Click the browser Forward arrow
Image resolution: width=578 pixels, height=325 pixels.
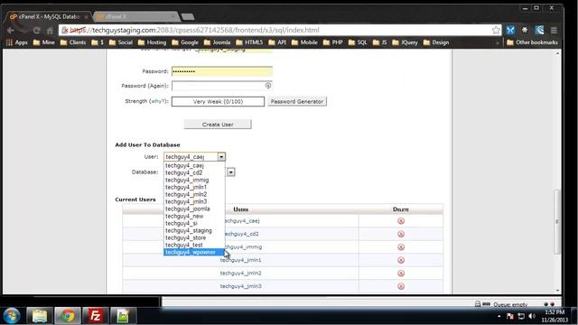23,31
